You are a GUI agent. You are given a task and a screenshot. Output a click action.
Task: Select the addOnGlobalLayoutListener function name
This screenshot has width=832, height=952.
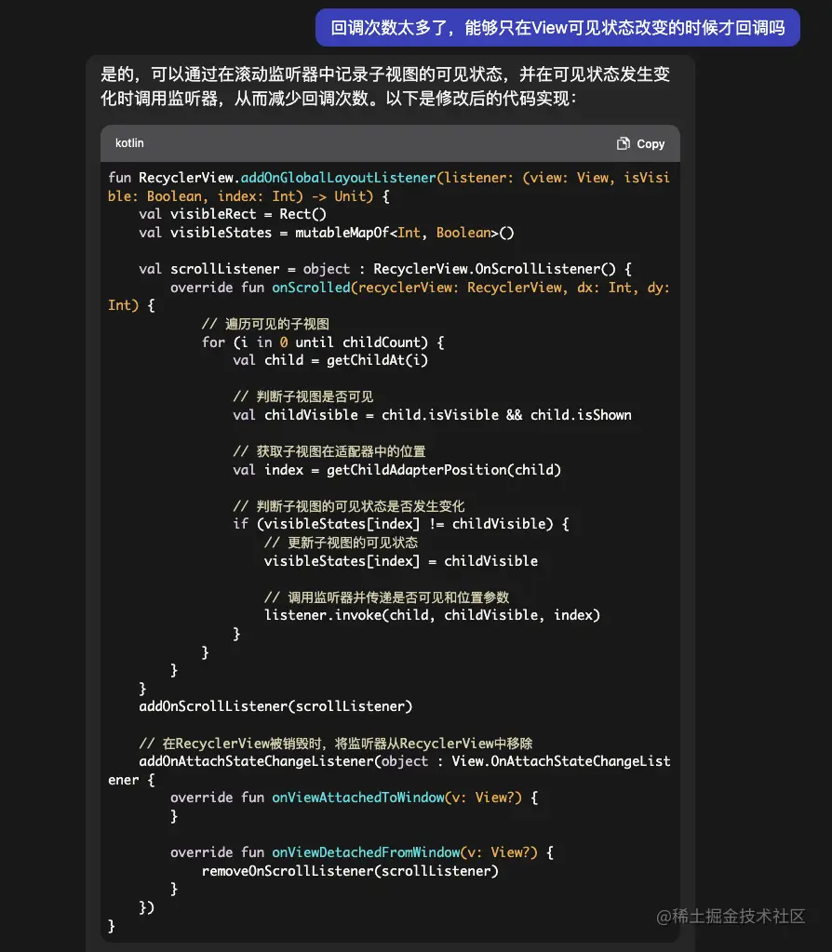[x=335, y=177]
